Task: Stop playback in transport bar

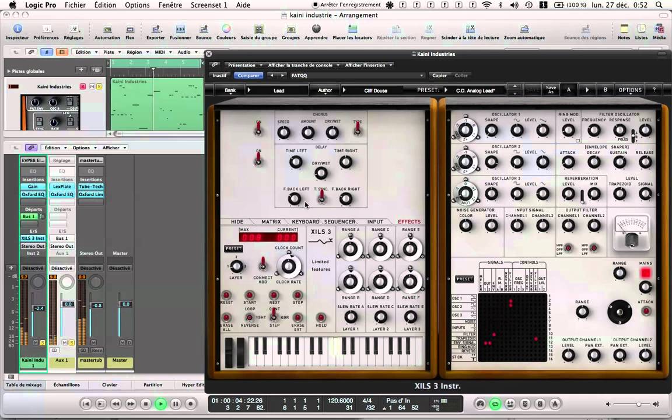Action: point(146,404)
